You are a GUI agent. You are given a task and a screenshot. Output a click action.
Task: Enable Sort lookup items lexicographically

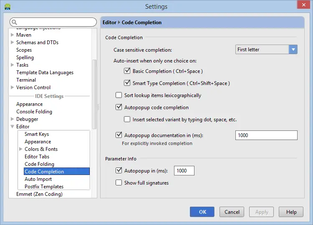click(x=119, y=95)
